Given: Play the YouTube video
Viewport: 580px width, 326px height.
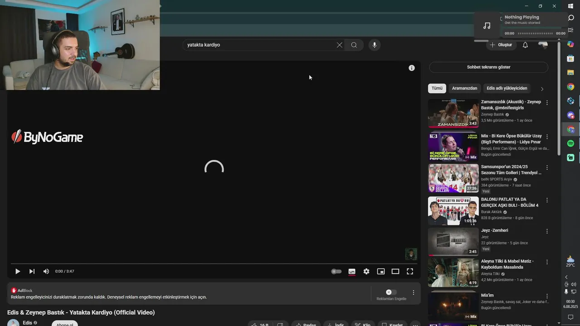Looking at the screenshot, I should 18,271.
